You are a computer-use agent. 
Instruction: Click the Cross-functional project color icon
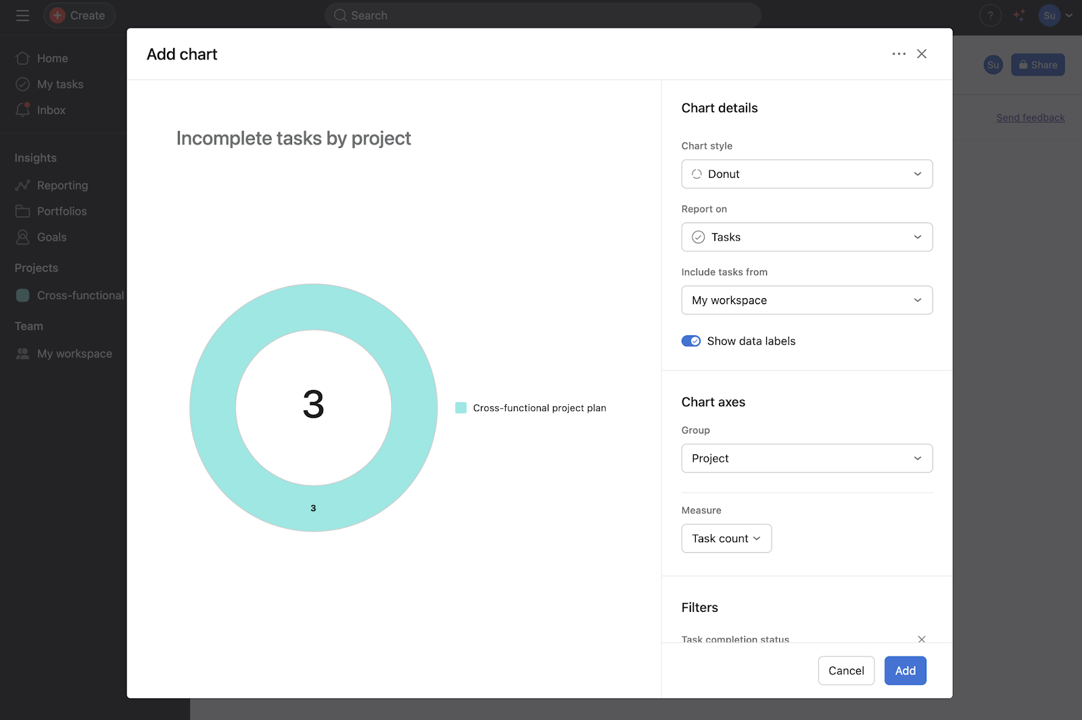tap(22, 295)
